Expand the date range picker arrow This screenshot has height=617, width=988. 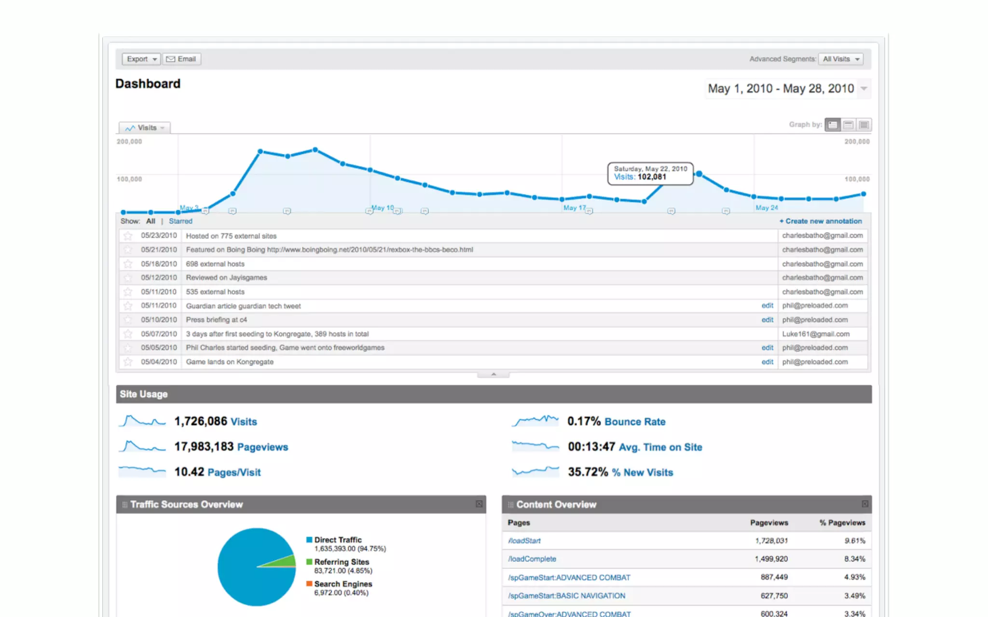click(864, 89)
